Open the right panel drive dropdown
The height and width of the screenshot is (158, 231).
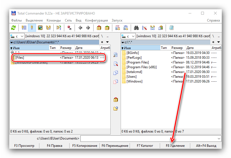pos(128,36)
